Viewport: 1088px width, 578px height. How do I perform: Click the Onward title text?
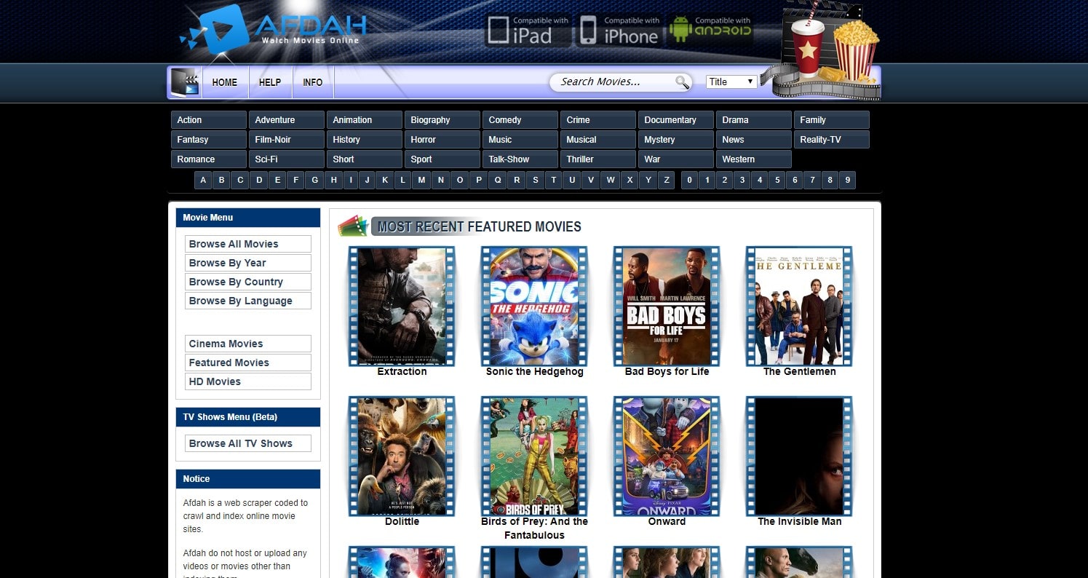[x=667, y=521]
